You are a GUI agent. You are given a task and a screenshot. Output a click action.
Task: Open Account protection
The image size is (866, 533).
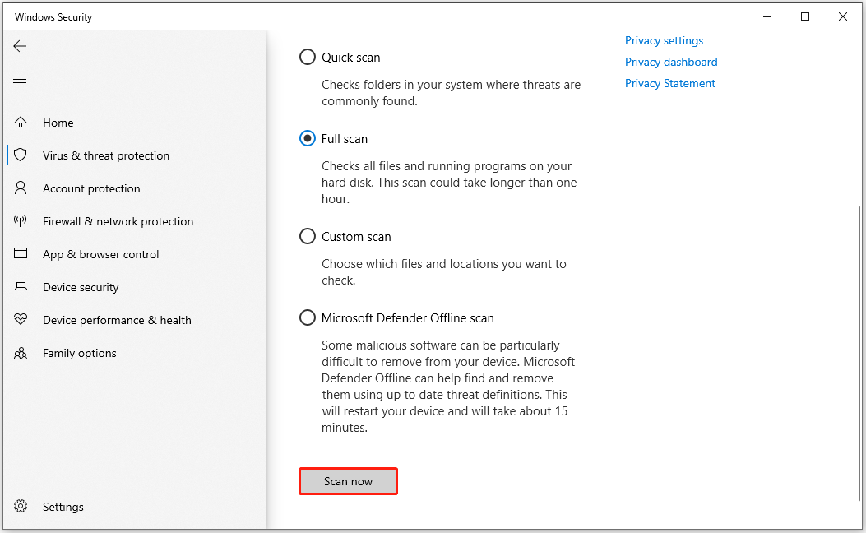point(90,188)
